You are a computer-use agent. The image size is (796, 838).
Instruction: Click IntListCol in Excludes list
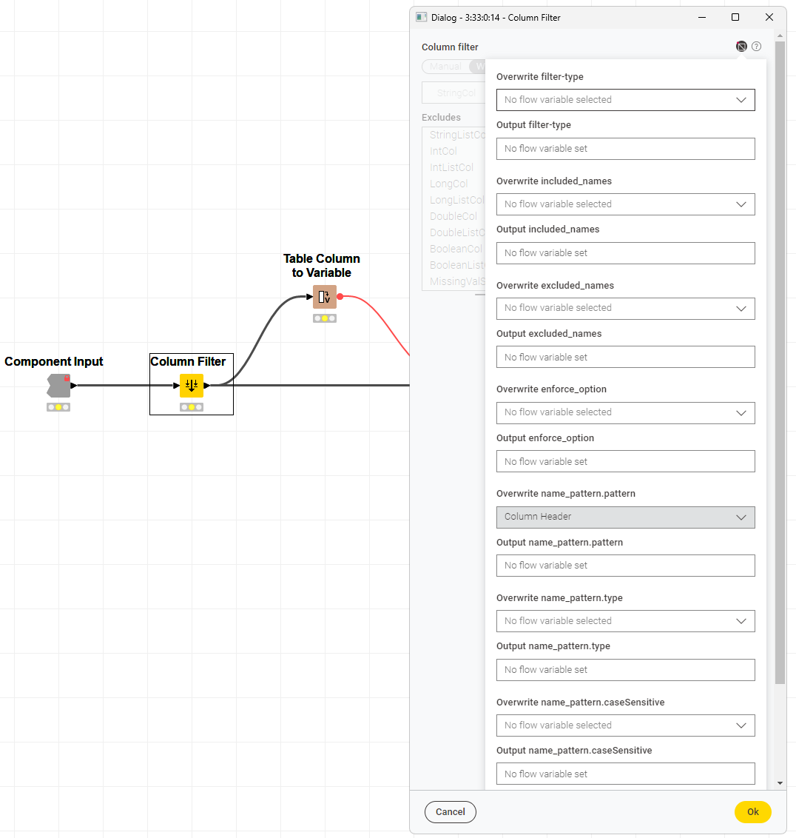451,167
